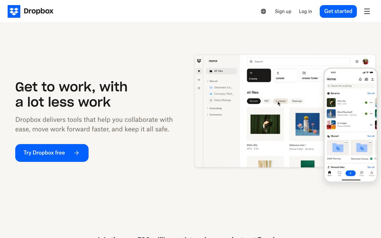Click the Create folder button
This screenshot has height=238, width=381.
click(311, 76)
